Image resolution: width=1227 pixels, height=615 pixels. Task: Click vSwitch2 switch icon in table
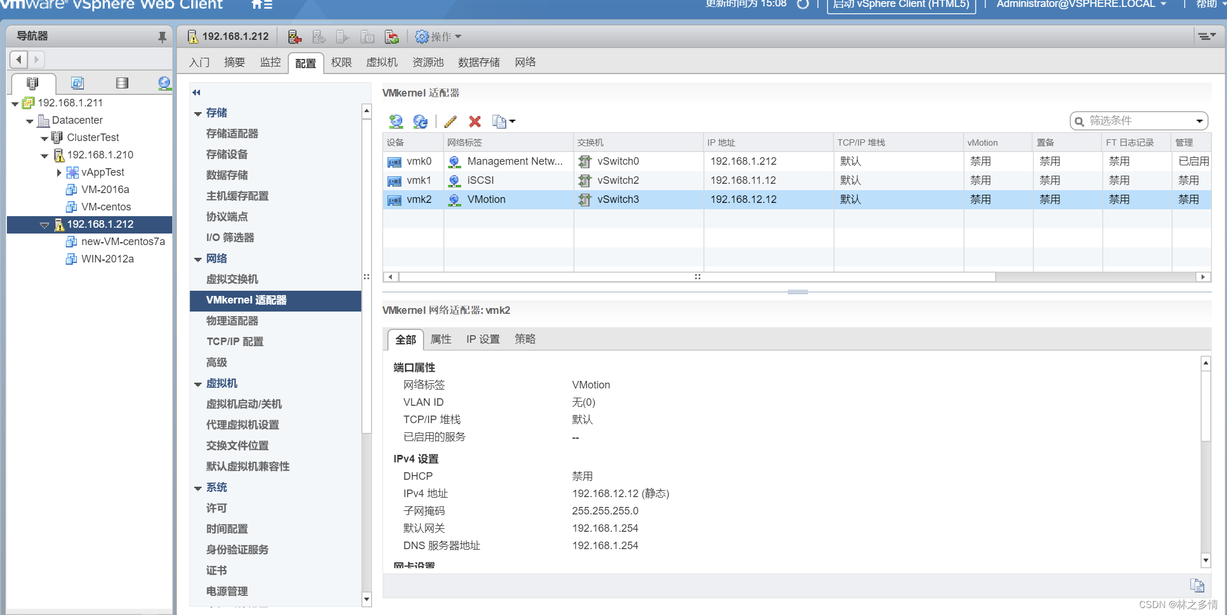[585, 181]
